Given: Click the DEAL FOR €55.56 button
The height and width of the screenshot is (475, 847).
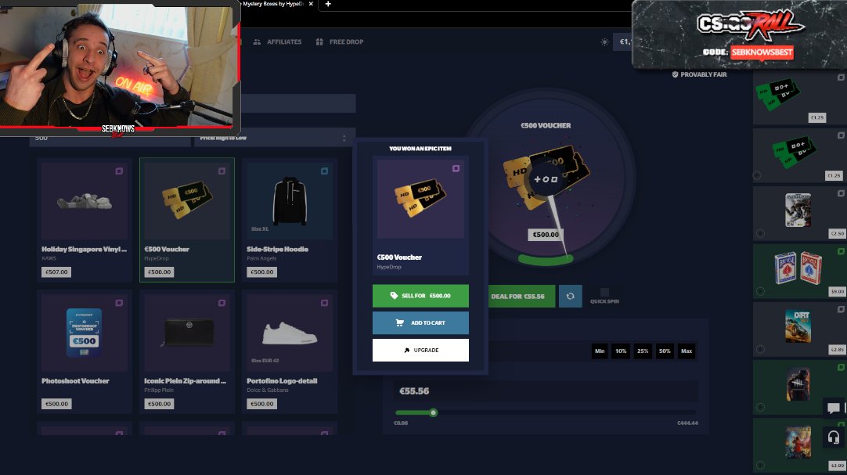Looking at the screenshot, I should tap(522, 297).
